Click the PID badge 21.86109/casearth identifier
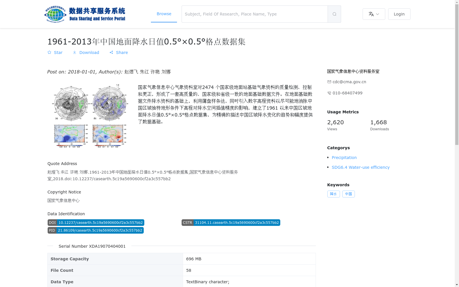This screenshot has width=459, height=287. click(x=96, y=230)
